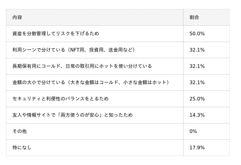Click the 17.9% percentage cell

point(197,148)
